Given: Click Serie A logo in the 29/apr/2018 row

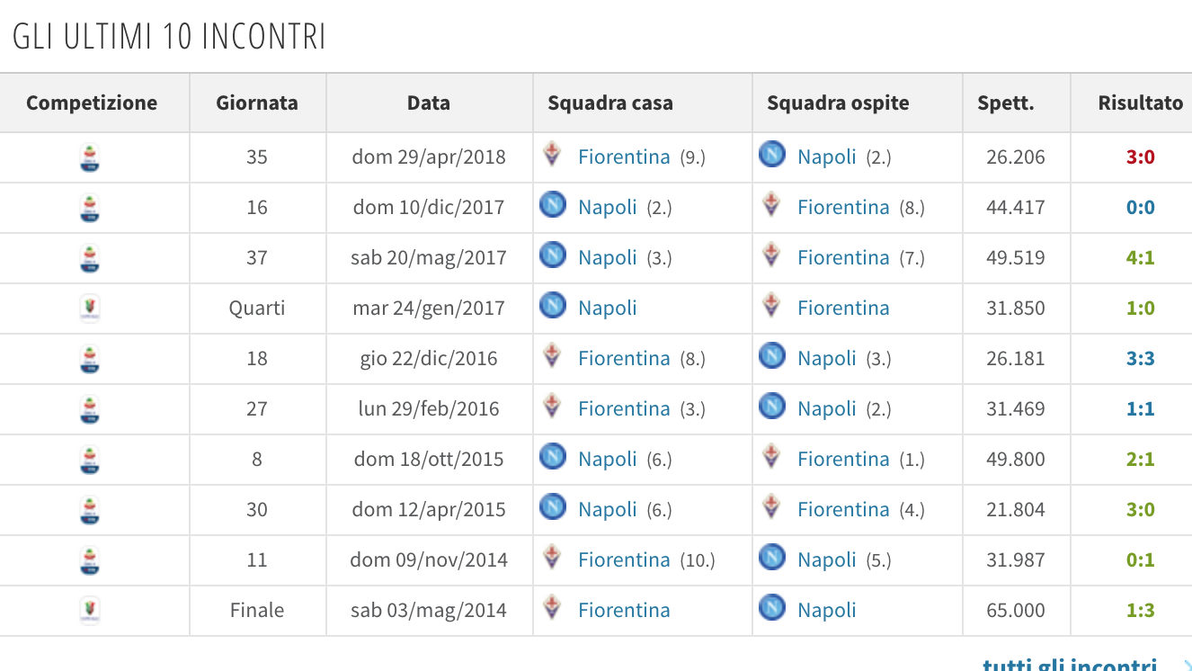Looking at the screenshot, I should click(x=90, y=157).
